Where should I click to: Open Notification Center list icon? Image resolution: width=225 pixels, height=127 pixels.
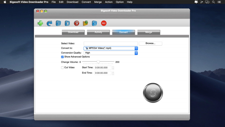pyautogui.click(x=219, y=2)
